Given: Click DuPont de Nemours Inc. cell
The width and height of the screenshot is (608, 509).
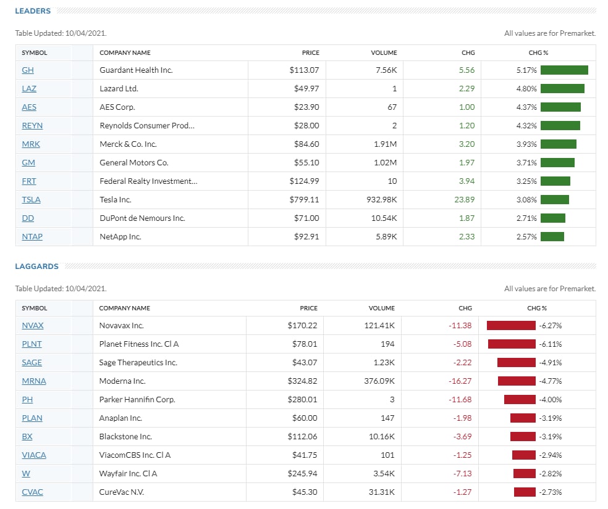Looking at the screenshot, I should (142, 218).
